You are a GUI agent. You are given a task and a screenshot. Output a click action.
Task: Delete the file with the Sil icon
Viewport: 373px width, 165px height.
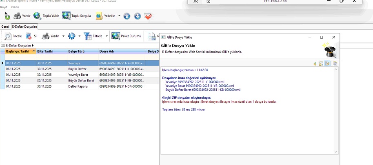coord(29,36)
